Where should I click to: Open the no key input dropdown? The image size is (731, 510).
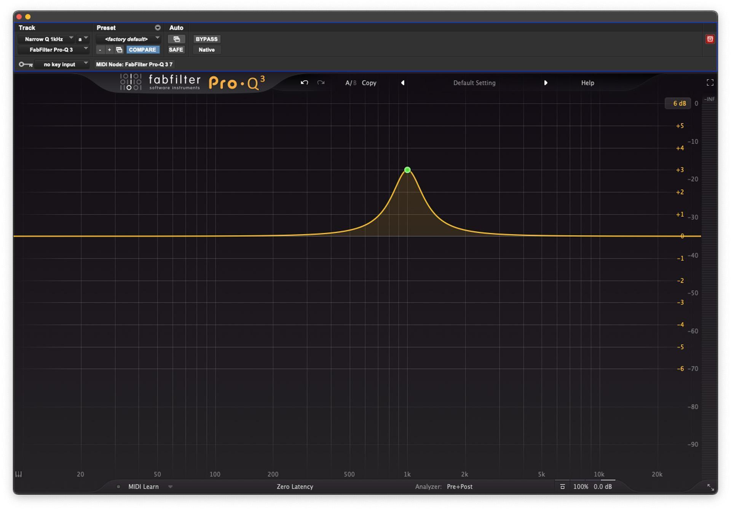tap(63, 64)
